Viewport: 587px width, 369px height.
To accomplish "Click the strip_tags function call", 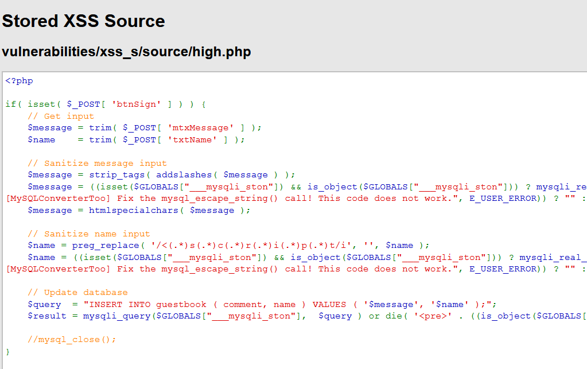I will click(x=116, y=174).
